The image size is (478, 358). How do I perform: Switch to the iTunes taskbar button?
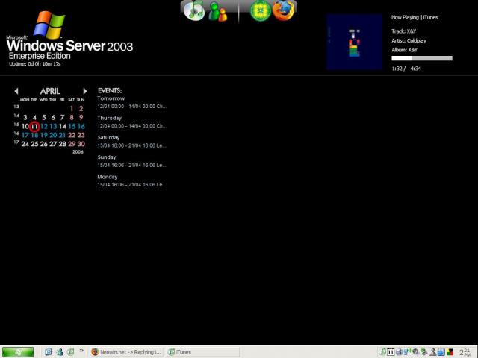(202, 352)
